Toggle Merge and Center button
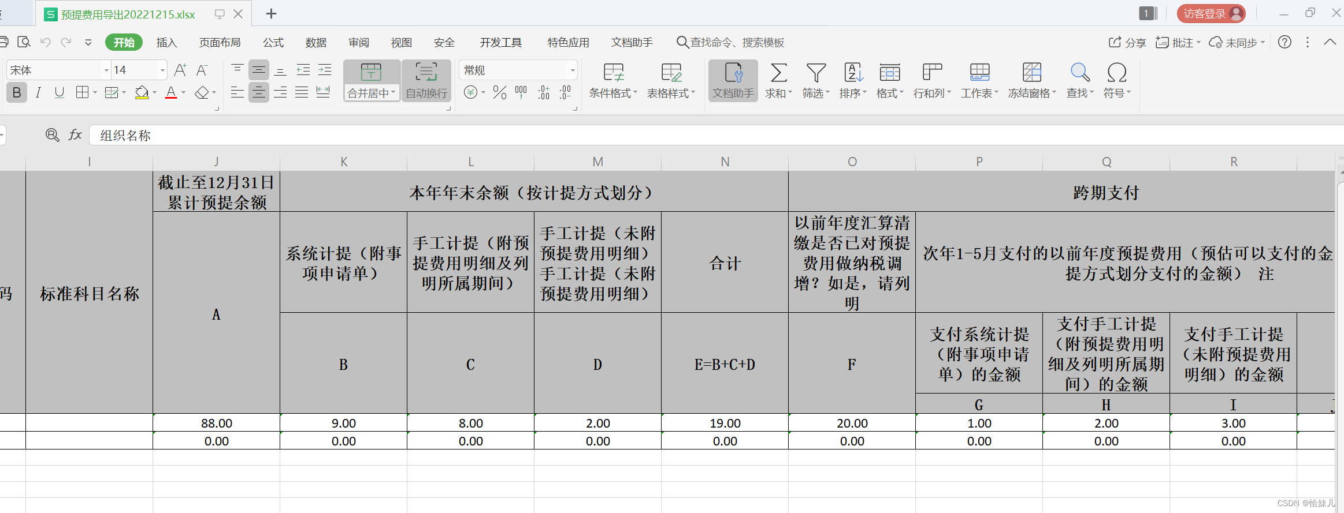 [372, 81]
